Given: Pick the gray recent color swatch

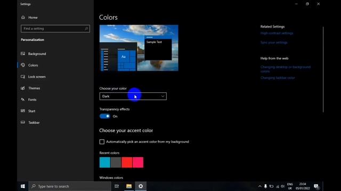Looking at the screenshot, I should click(x=116, y=162).
